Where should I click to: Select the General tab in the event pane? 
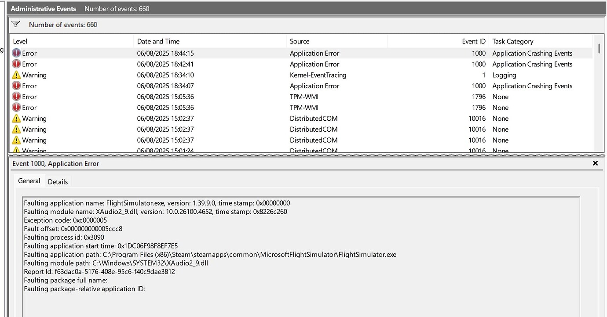pyautogui.click(x=29, y=180)
